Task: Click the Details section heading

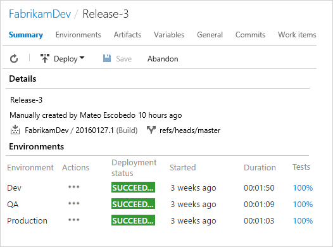Action: pyautogui.click(x=23, y=79)
